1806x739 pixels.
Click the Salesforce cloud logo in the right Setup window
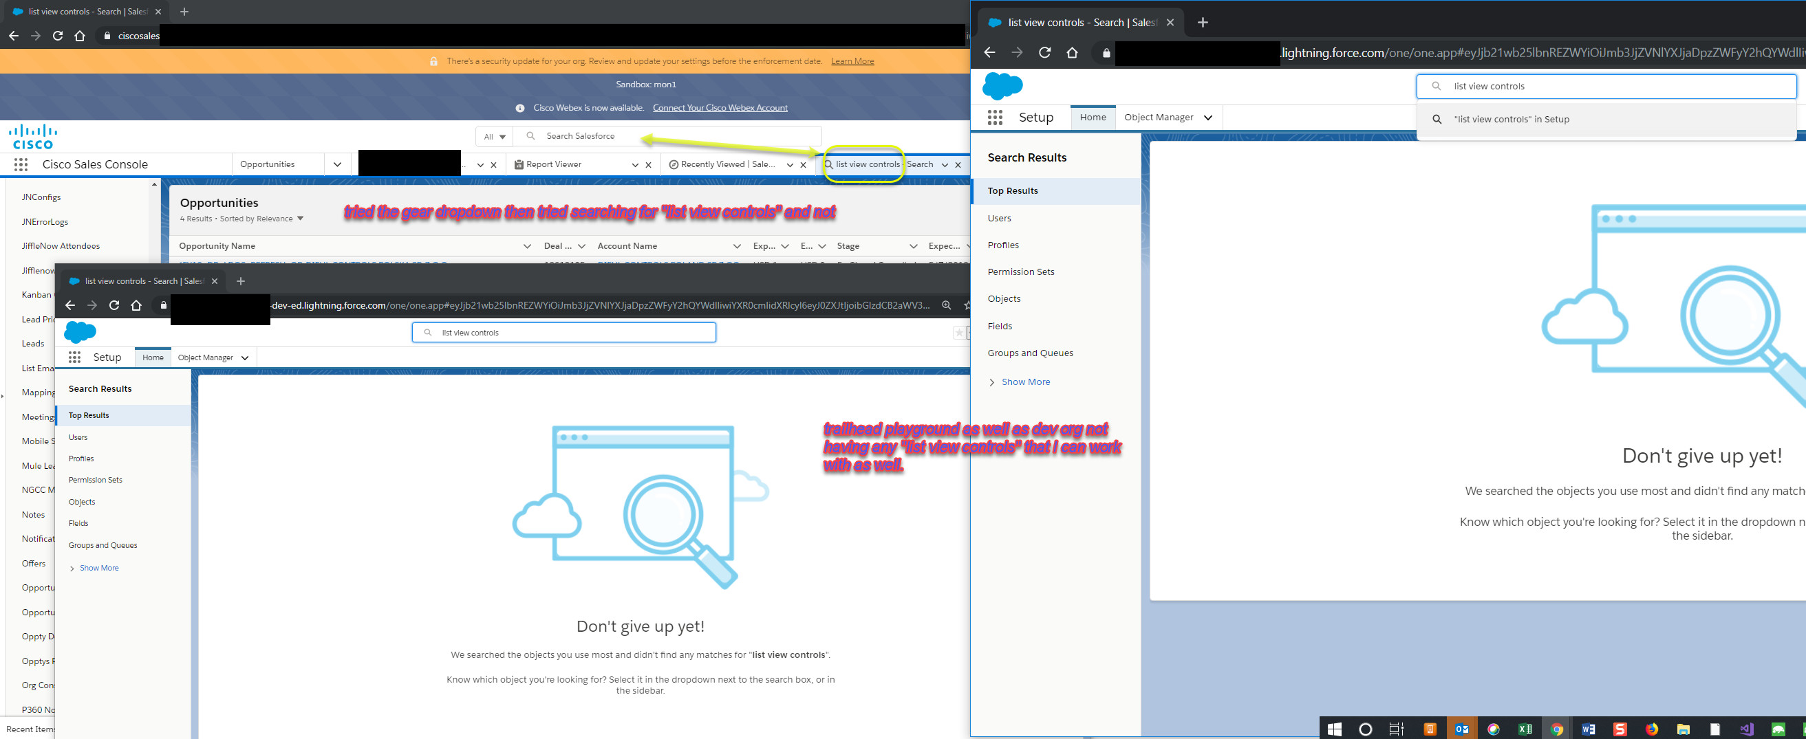(x=1002, y=86)
